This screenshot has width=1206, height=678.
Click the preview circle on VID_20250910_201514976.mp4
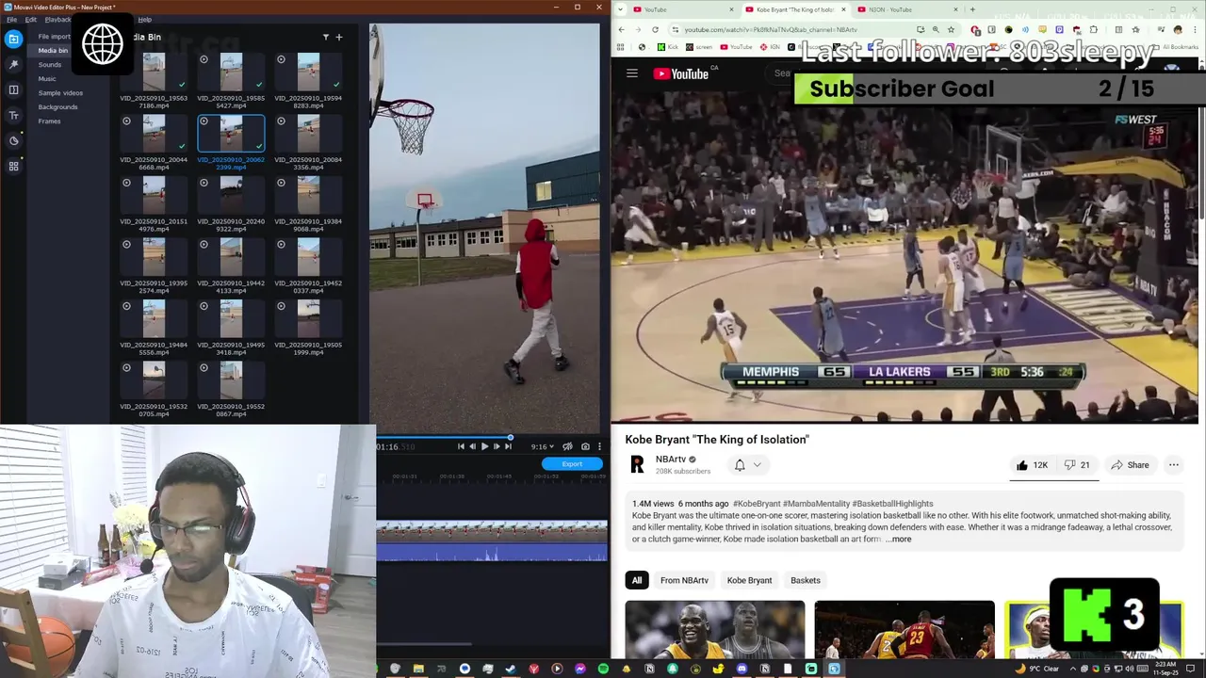pos(126,183)
